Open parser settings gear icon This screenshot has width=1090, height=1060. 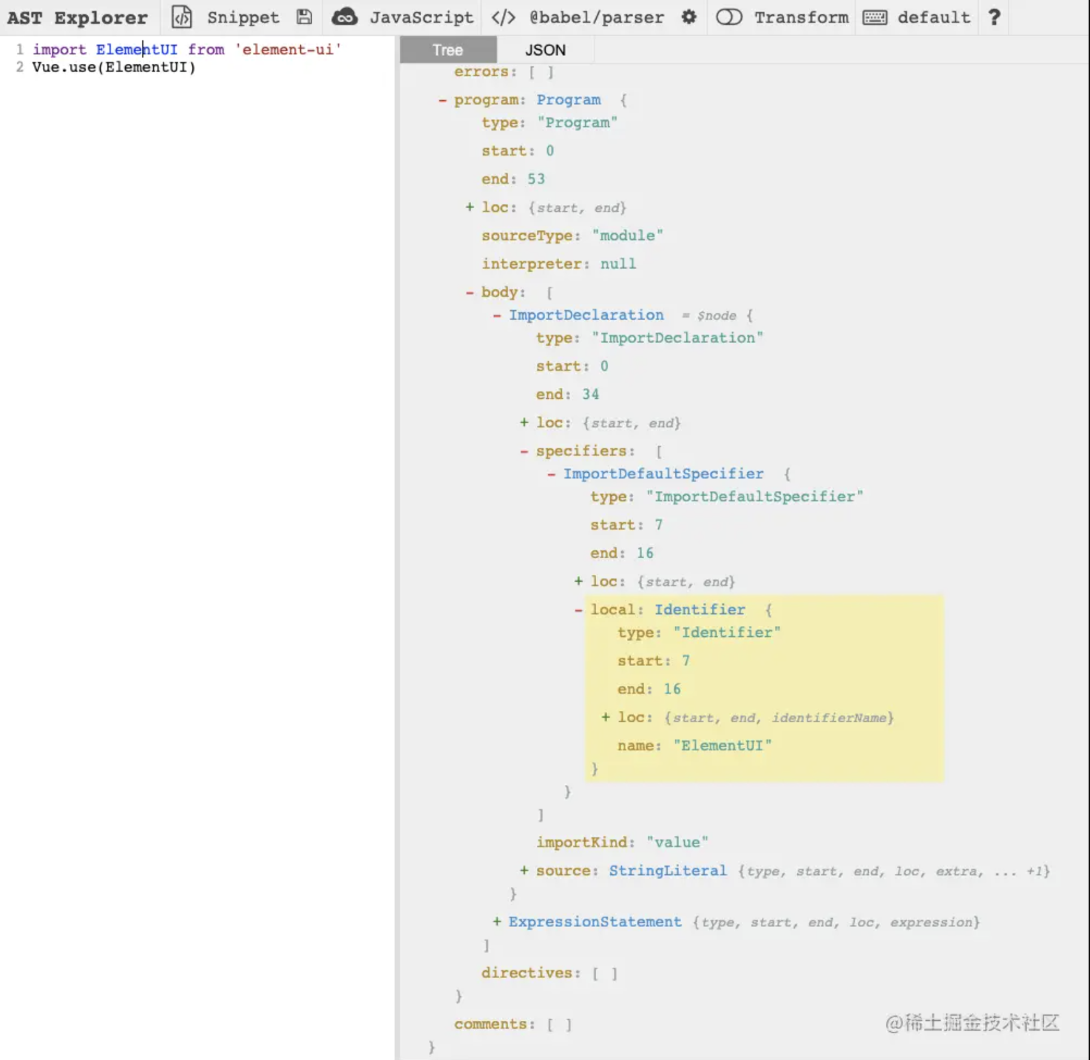[689, 17]
